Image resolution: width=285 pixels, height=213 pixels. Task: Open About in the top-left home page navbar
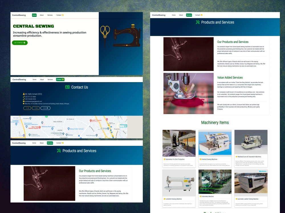[42, 15]
